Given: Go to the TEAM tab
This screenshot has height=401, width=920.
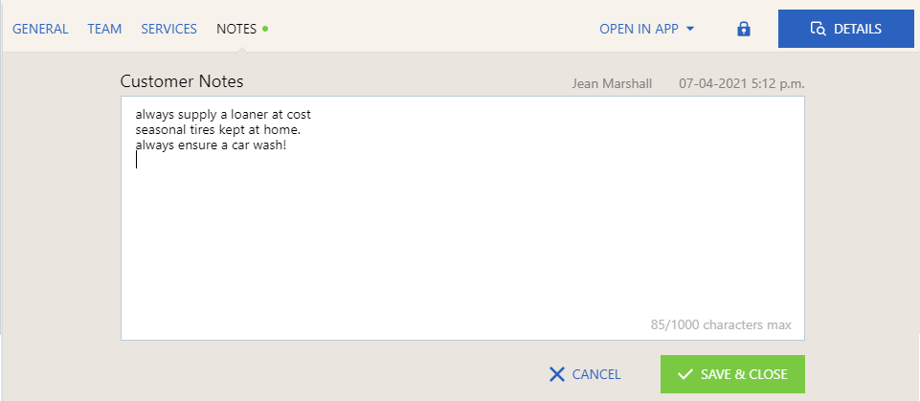Looking at the screenshot, I should coord(104,29).
